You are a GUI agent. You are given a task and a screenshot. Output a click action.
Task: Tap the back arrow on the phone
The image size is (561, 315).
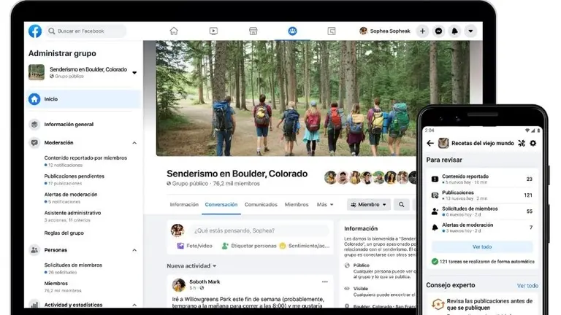(430, 143)
